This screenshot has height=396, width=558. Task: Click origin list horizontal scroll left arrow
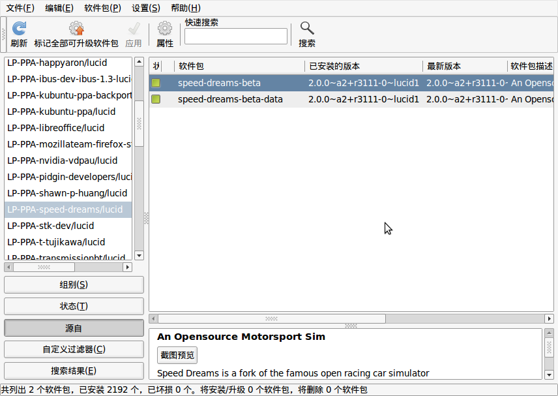(9, 267)
